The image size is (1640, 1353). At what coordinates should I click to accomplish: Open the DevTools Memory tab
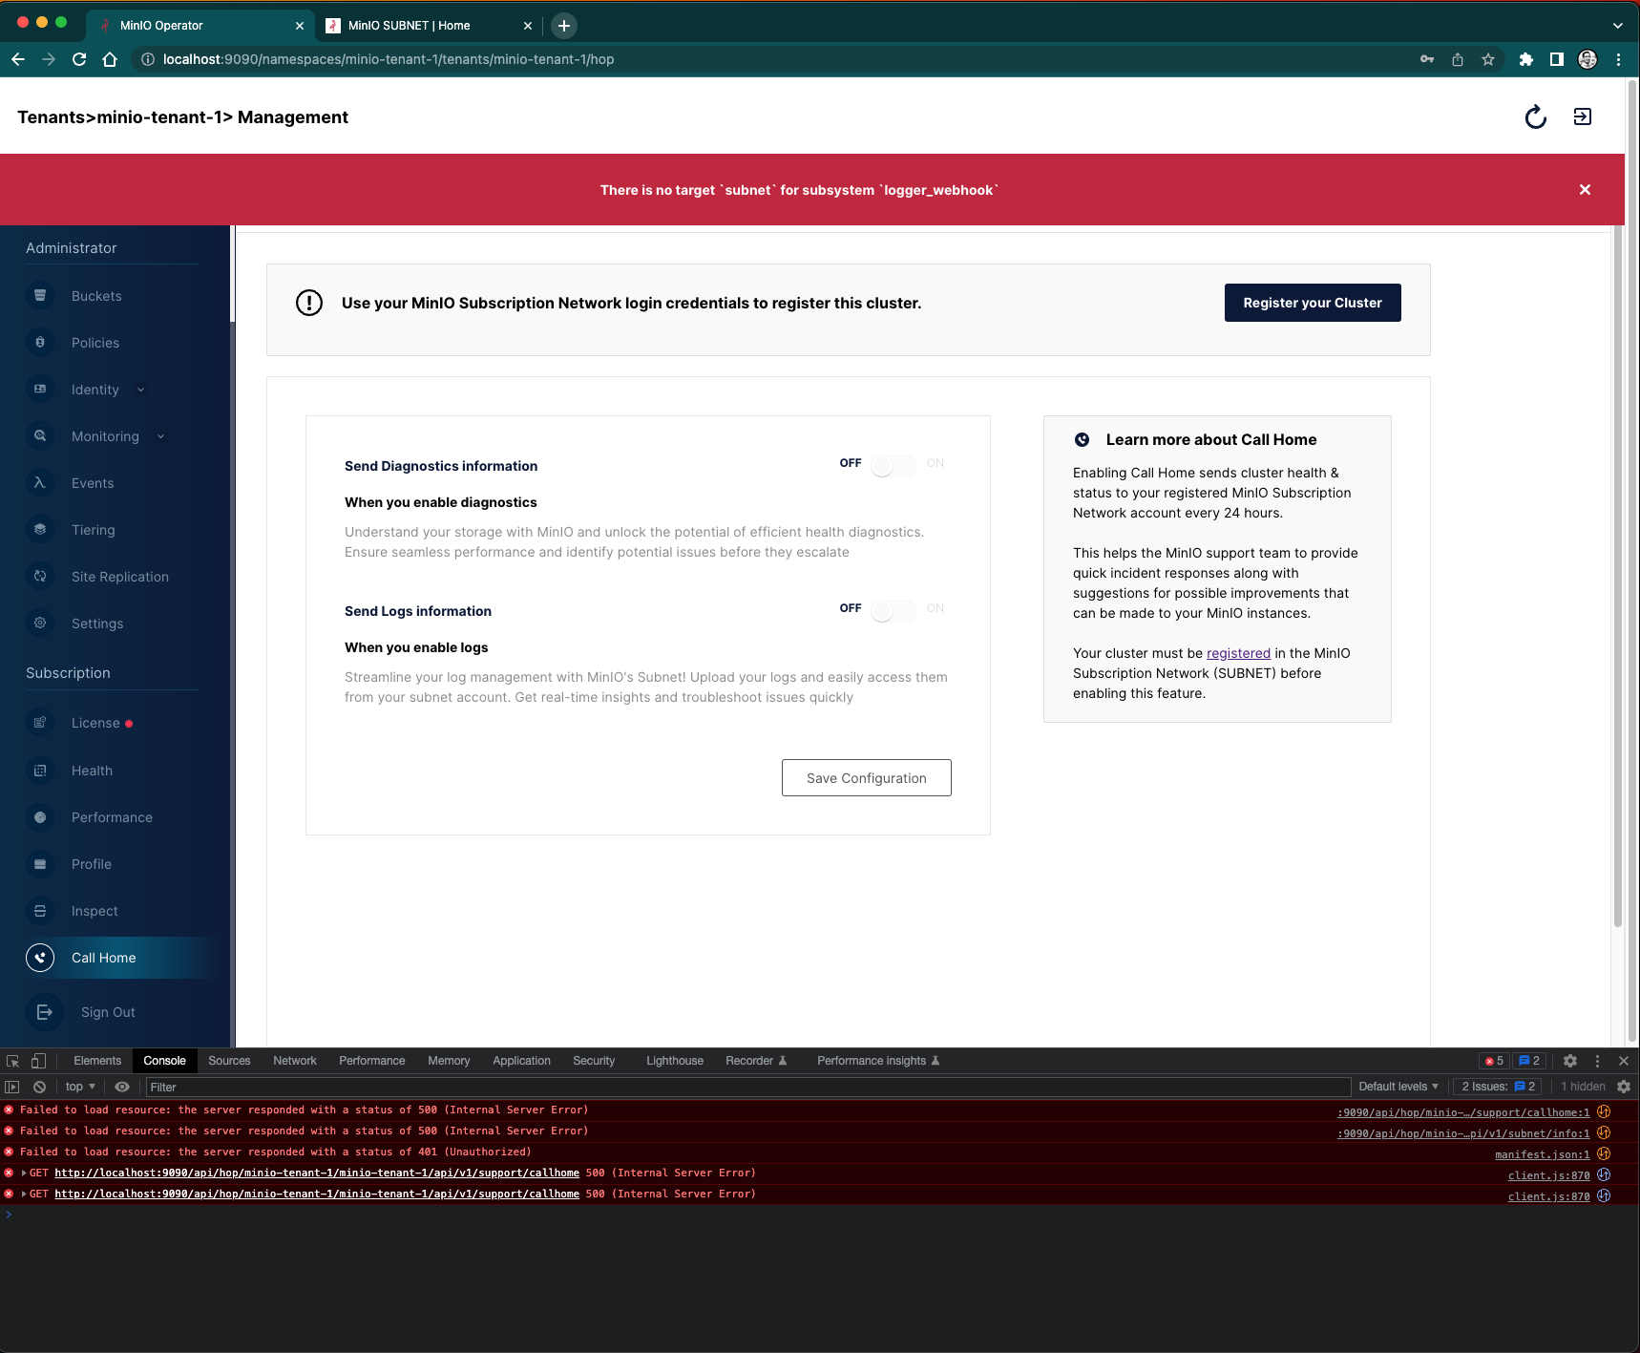pyautogui.click(x=449, y=1061)
